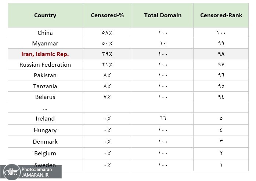
Task: Select the Pakistan country cell
Action: [45, 75]
